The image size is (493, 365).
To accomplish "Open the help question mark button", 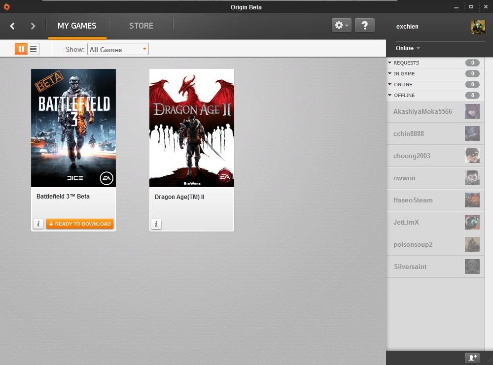I will [x=364, y=26].
